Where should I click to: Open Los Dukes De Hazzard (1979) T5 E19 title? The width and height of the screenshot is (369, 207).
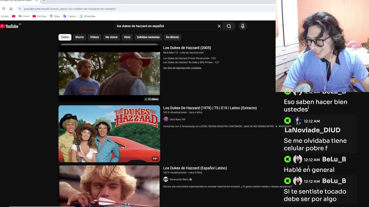point(210,108)
